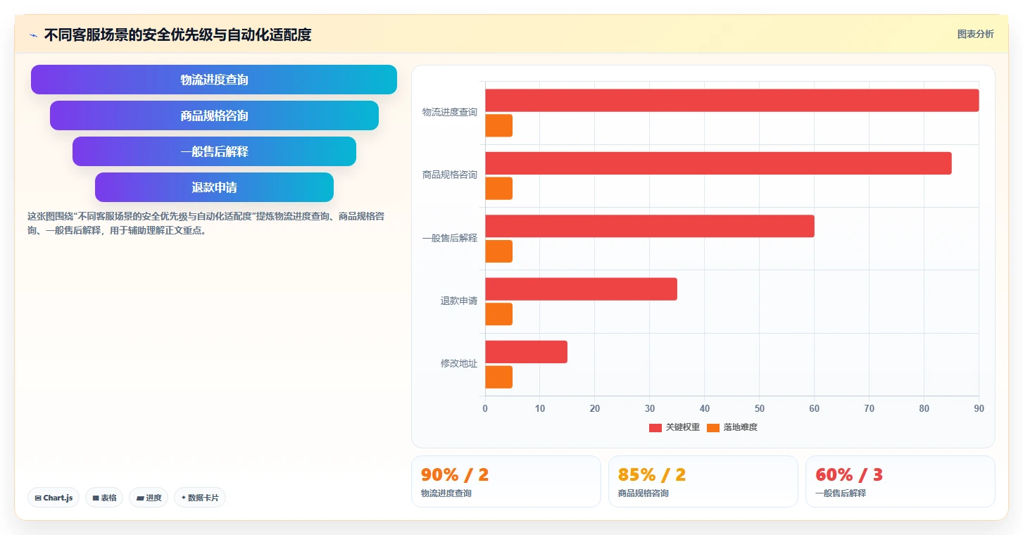Click the red bar for 商品规格咨询
This screenshot has width=1023, height=535.
click(x=718, y=163)
